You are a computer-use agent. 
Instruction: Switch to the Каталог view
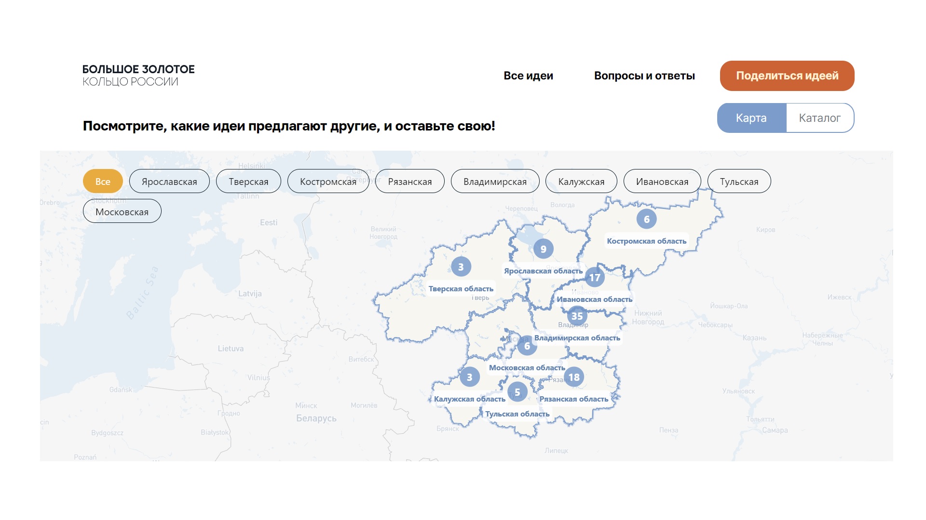point(819,117)
